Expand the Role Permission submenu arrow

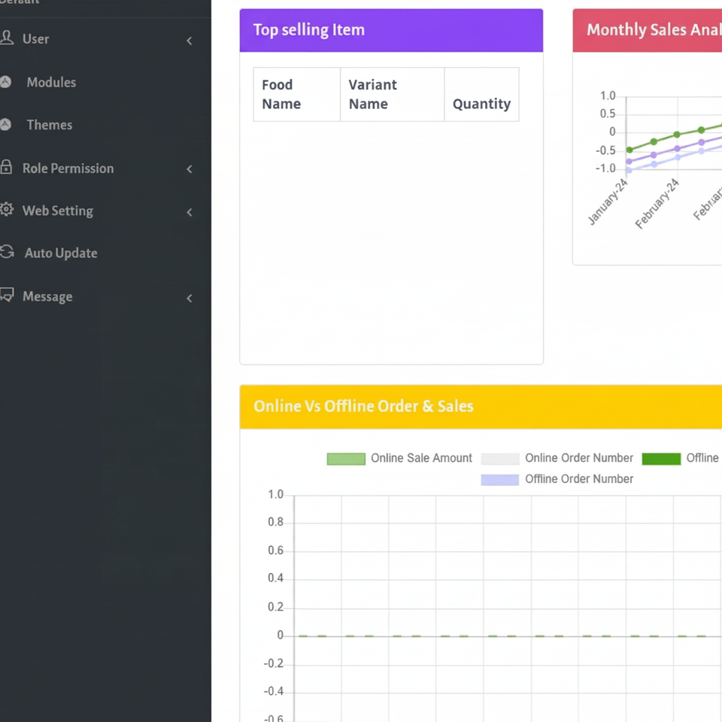190,169
